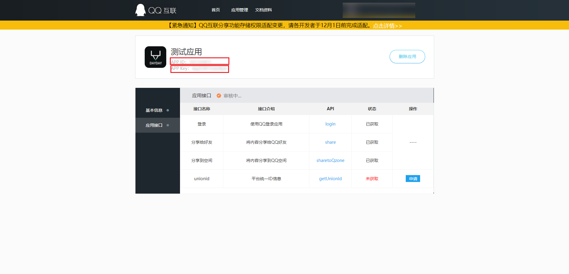Click the account area at top right
Image resolution: width=569 pixels, height=274 pixels.
click(x=379, y=10)
